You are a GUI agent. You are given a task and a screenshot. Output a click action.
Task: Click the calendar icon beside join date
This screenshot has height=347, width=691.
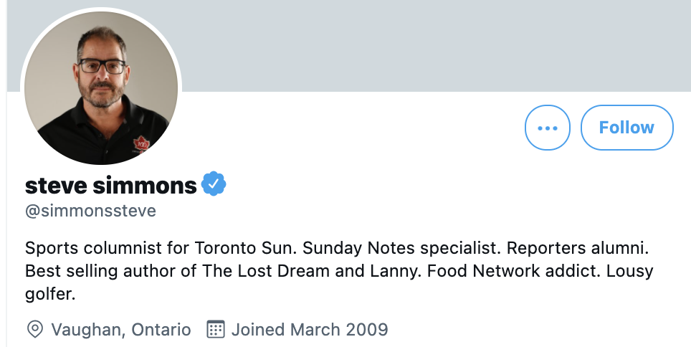216,329
